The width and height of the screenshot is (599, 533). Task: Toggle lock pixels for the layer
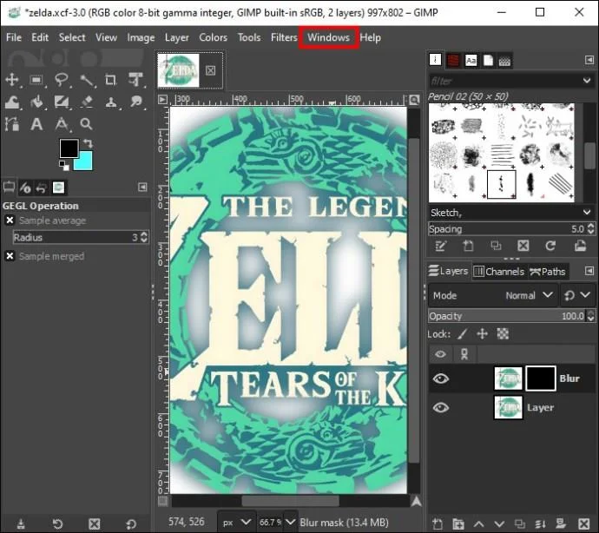click(x=462, y=334)
